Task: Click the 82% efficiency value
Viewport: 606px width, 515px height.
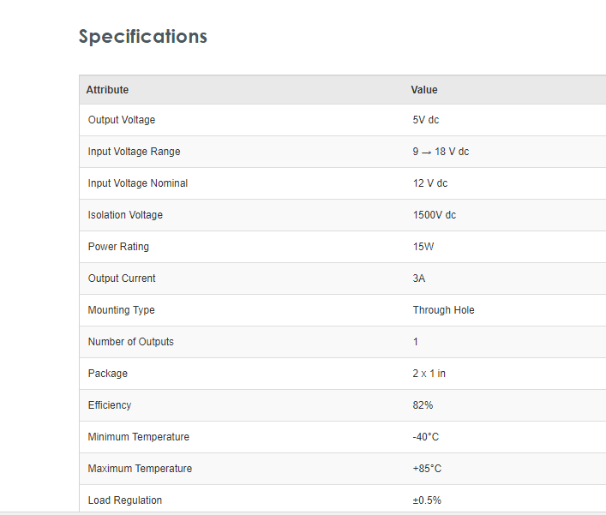Action: point(423,405)
